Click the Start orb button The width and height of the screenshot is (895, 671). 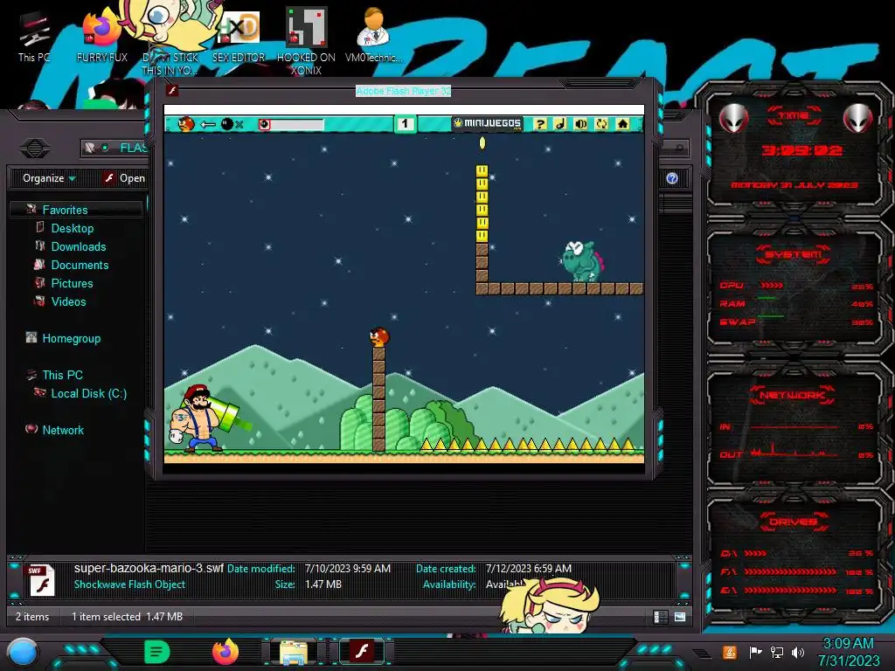coord(23,653)
